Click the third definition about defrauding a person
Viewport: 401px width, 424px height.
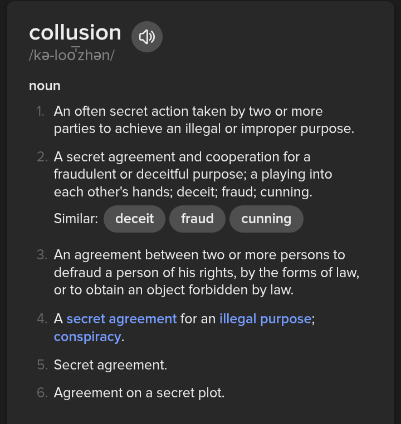pyautogui.click(x=206, y=273)
